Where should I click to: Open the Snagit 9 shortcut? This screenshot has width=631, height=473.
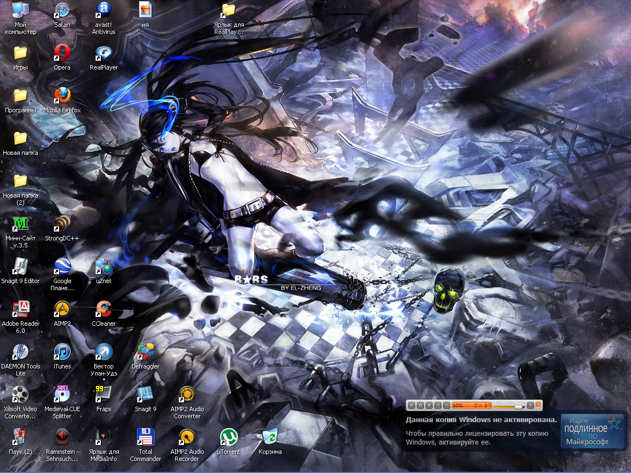click(145, 399)
